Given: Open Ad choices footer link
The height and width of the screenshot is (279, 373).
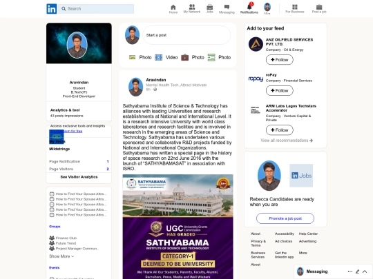Looking at the screenshot, I should pyautogui.click(x=284, y=241).
